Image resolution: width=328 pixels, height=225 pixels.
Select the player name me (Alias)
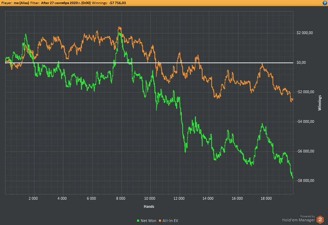click(x=22, y=3)
